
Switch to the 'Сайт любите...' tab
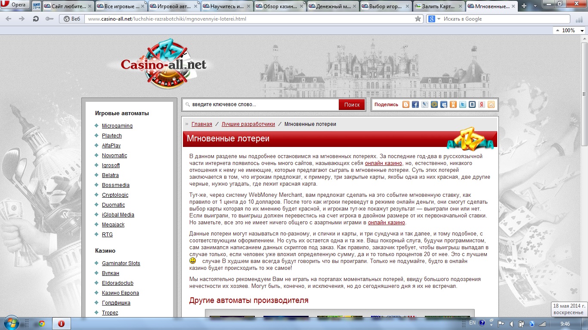click(x=68, y=6)
